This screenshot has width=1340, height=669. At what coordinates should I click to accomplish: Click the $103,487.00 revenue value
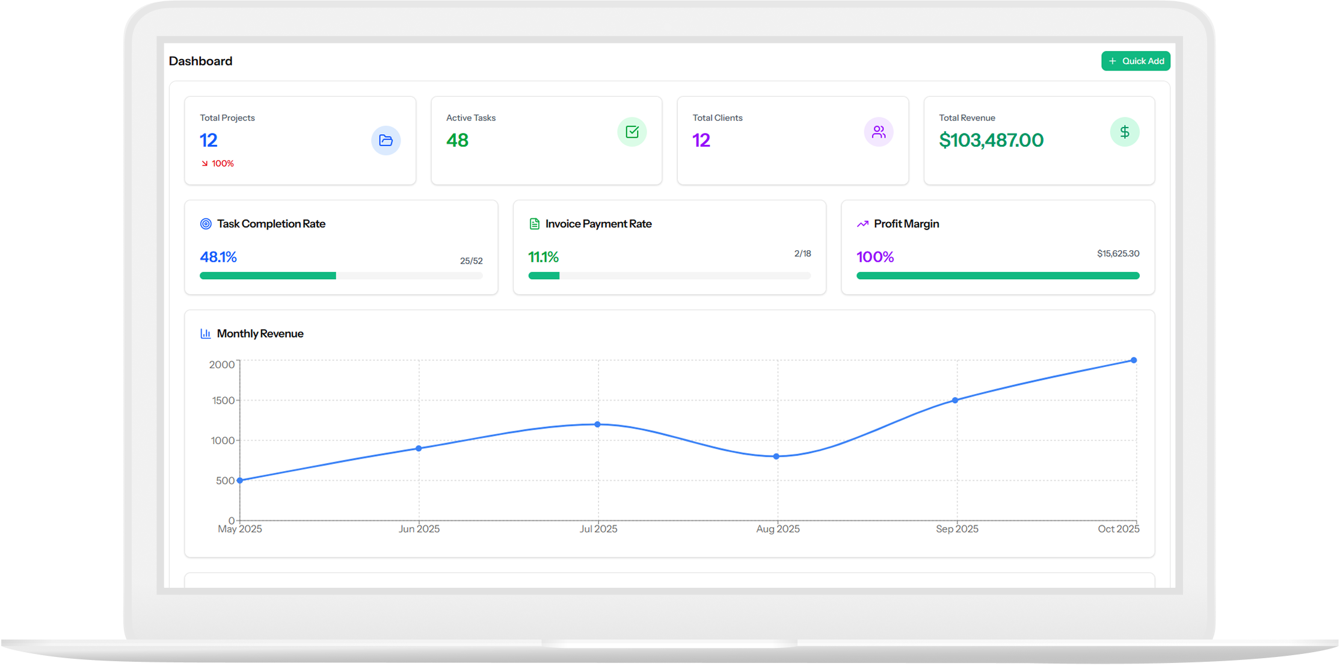click(x=991, y=140)
